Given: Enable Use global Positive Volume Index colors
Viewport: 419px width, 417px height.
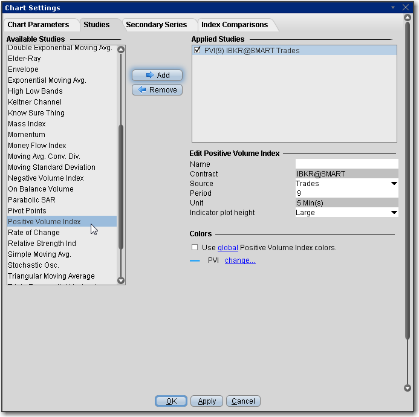Looking at the screenshot, I should pos(195,247).
